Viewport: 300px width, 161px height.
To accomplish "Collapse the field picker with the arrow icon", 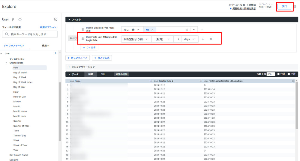I will pyautogui.click(x=55, y=19).
